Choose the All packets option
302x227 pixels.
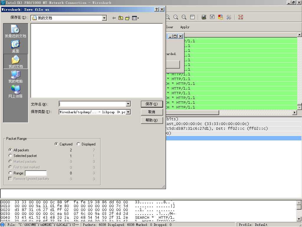coord(10,150)
